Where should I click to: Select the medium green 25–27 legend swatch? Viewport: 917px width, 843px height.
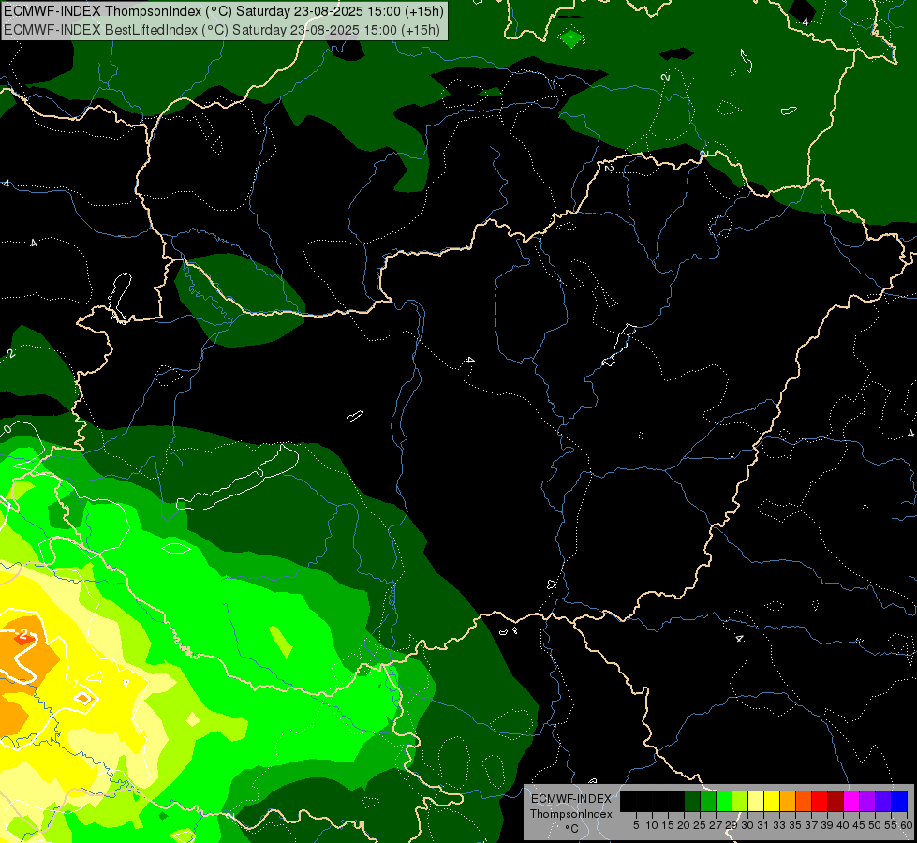click(708, 801)
